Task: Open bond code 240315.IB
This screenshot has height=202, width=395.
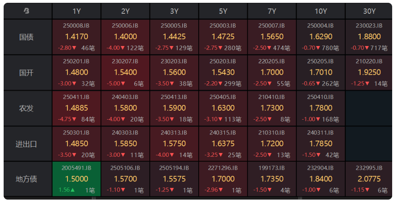Action: [223, 133]
